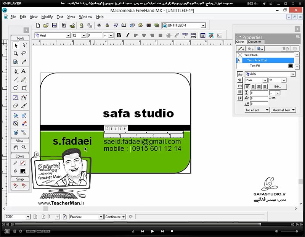The width and height of the screenshot is (305, 237).
Task: Open the Centimeters units dropdown
Action: click(x=124, y=217)
